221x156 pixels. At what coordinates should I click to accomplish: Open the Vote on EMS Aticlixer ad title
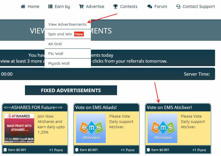(169, 108)
